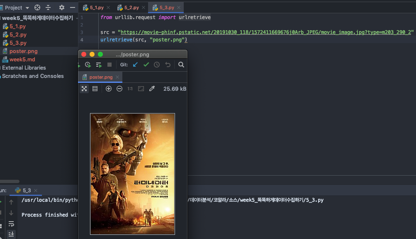Click the 25.69 kB file size label

(x=175, y=89)
